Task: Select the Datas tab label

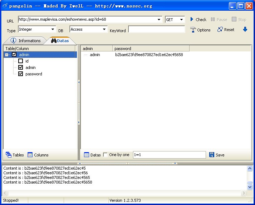Action: (x=63, y=41)
